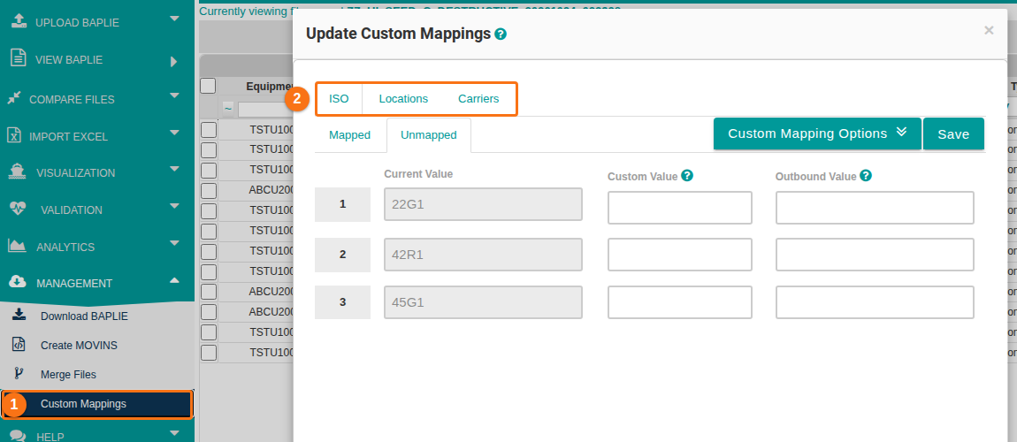
Task: Switch to the Carriers tab
Action: (478, 99)
